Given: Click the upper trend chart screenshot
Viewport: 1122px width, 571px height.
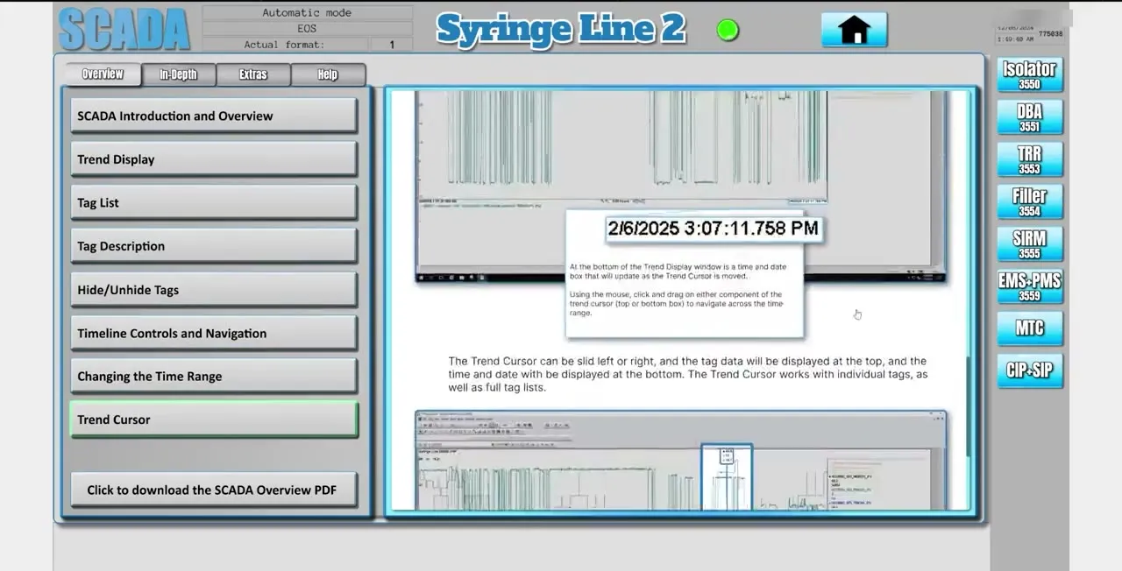Looking at the screenshot, I should [x=680, y=186].
